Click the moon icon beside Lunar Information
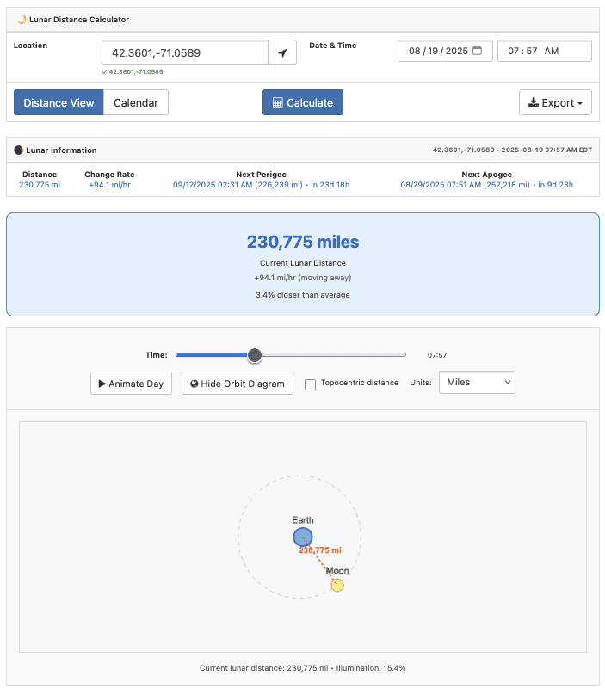 [19, 150]
